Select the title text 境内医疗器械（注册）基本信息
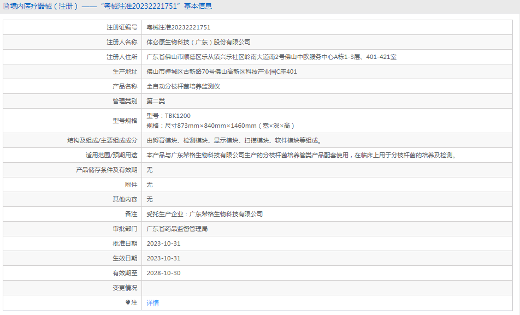 (111, 7)
